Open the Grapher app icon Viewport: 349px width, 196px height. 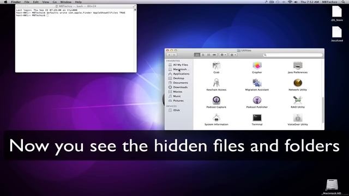257,66
